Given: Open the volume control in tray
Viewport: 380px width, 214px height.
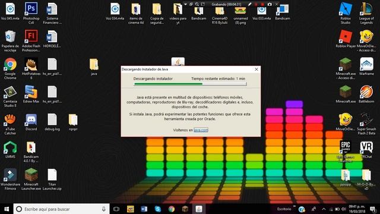Looking at the screenshot, I should [343, 209].
